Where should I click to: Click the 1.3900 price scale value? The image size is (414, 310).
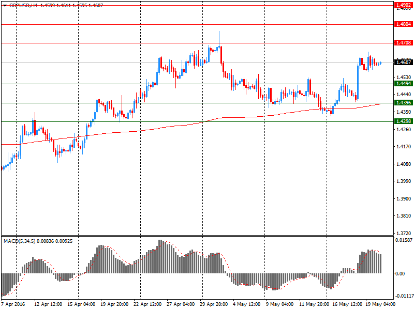coord(404,198)
